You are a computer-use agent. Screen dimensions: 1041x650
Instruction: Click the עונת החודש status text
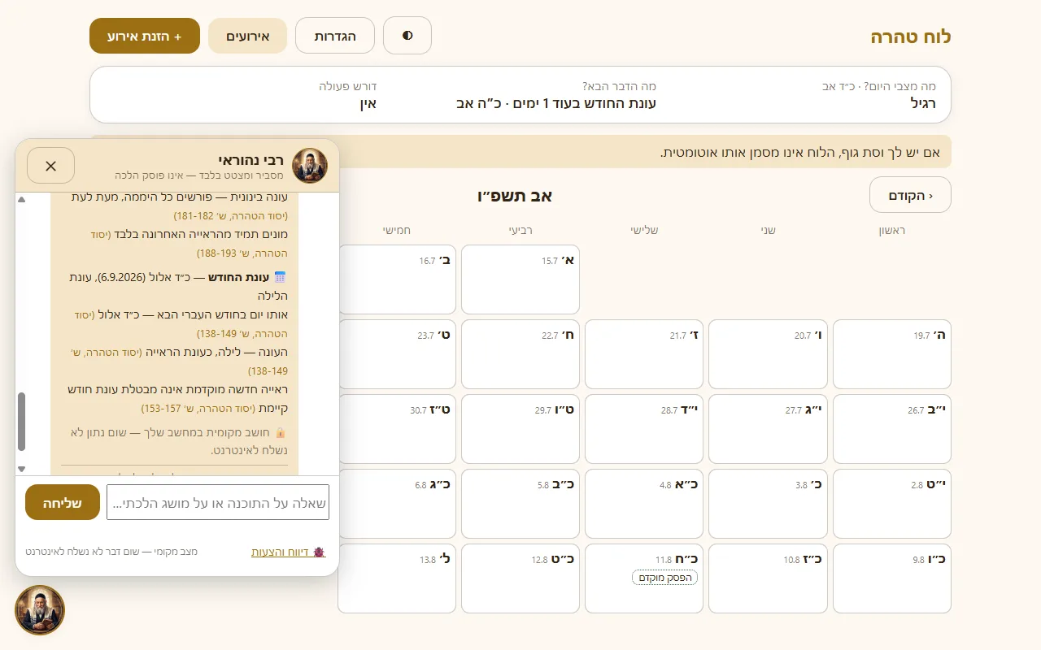coord(556,103)
